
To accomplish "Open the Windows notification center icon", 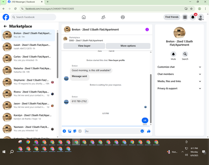I will click(x=204, y=152).
